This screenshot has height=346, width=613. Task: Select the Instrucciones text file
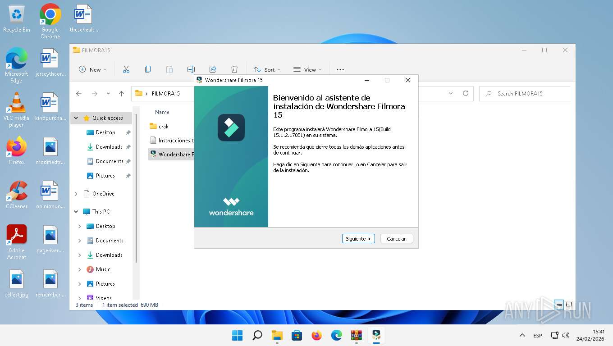pos(171,140)
